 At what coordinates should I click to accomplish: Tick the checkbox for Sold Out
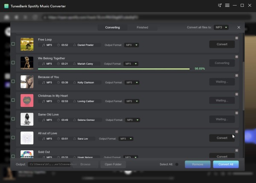click(13, 156)
